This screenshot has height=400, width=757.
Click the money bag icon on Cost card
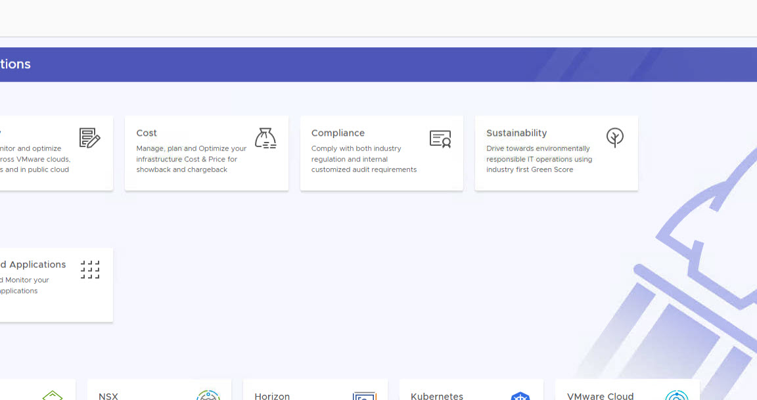[265, 138]
